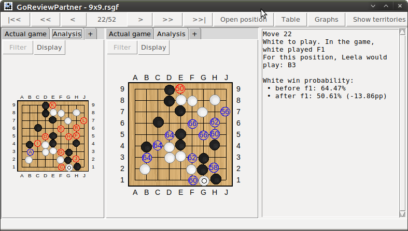Image resolution: width=408 pixels, height=231 pixels.
Task: Go to previous move with < button
Action: (73, 20)
